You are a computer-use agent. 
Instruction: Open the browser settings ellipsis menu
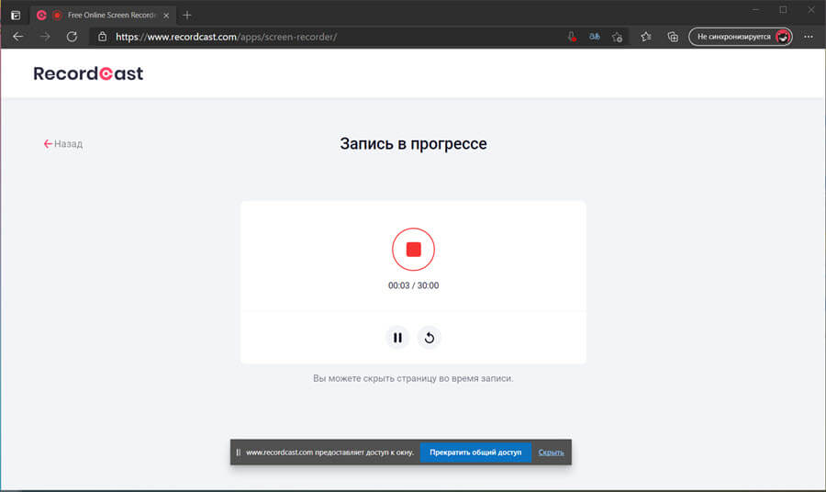coord(809,37)
